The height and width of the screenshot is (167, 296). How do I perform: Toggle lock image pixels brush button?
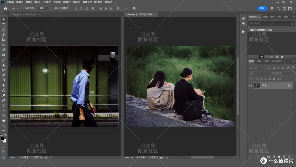coord(261,79)
